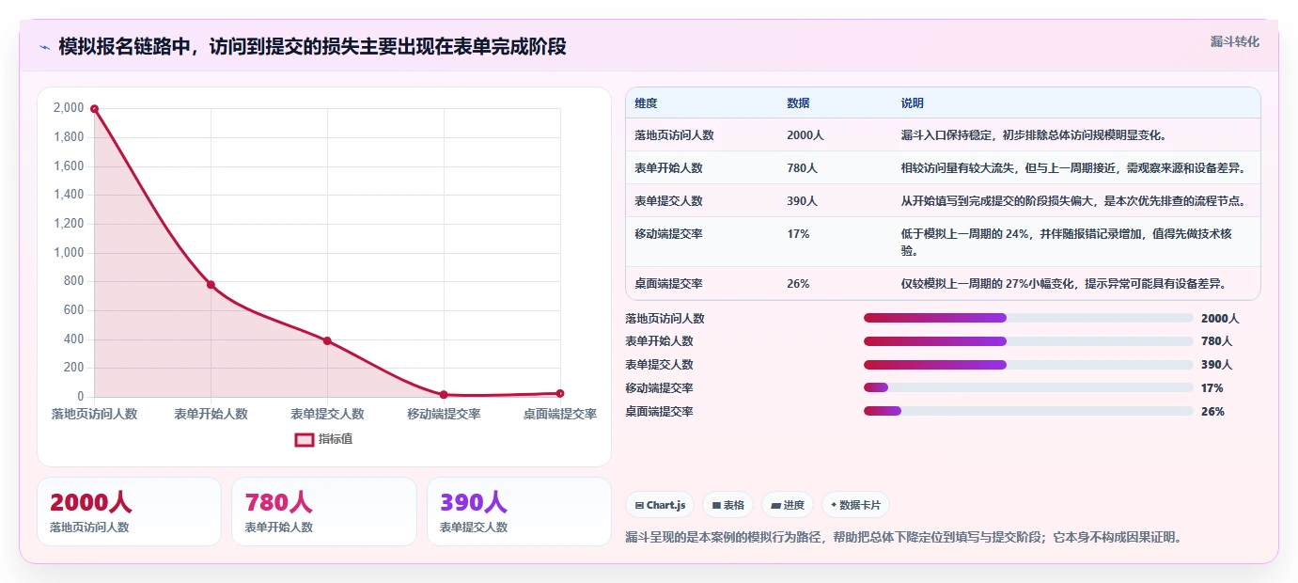Click the description starting 低于模拟上一周期的 24%

pyautogui.click(x=1066, y=243)
